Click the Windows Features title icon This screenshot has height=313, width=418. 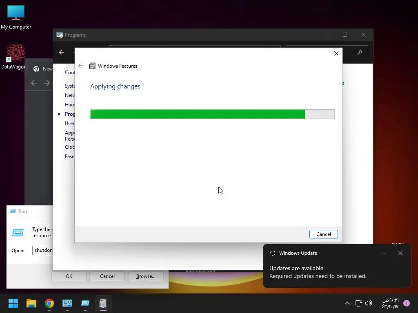point(93,66)
